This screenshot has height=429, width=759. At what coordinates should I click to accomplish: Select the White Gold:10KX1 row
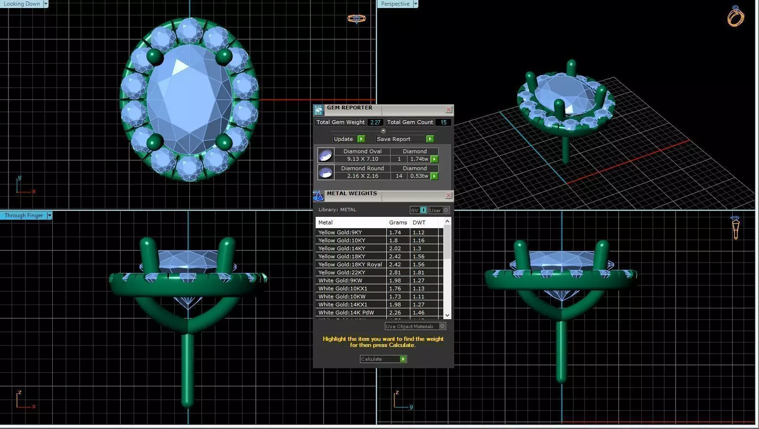tap(379, 289)
